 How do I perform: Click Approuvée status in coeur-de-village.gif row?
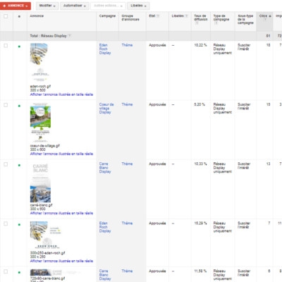click(157, 104)
